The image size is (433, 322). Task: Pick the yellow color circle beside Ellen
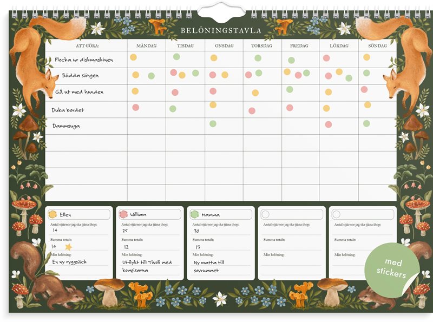point(53,214)
